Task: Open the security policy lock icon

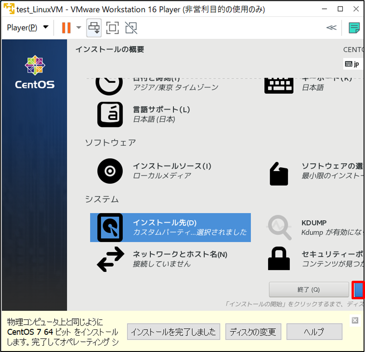Action: (279, 258)
